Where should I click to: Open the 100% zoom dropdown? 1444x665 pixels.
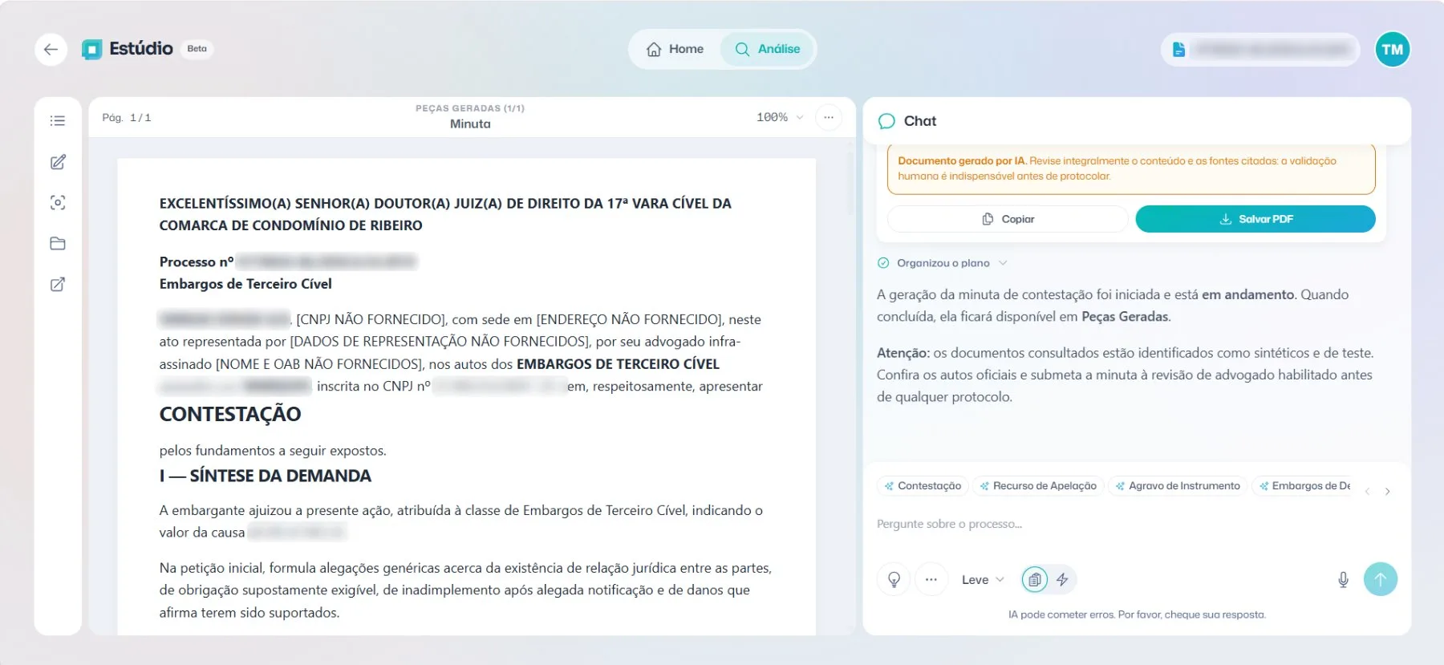780,117
